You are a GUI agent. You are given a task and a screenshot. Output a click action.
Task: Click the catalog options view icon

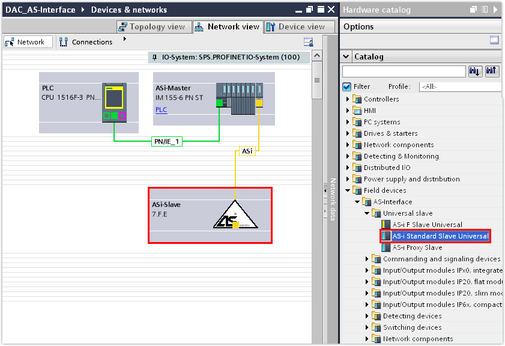click(494, 40)
